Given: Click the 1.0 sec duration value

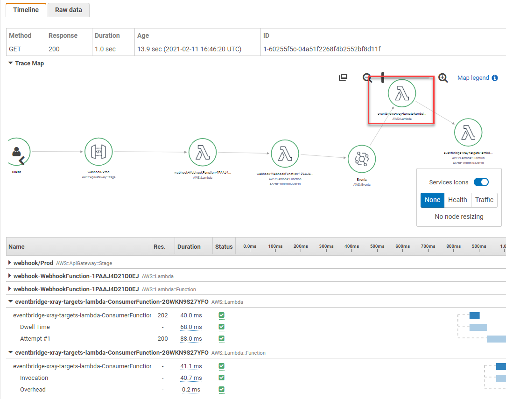Looking at the screenshot, I should 105,49.
